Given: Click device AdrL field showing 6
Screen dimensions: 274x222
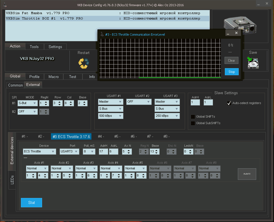Looking at the screenshot, I should pyautogui.click(x=114, y=152).
